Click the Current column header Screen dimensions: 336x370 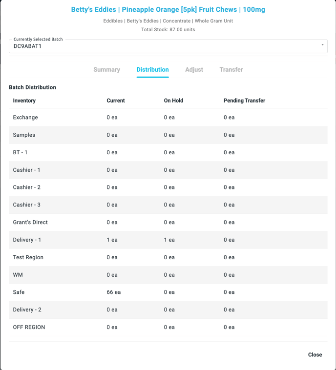coord(116,101)
